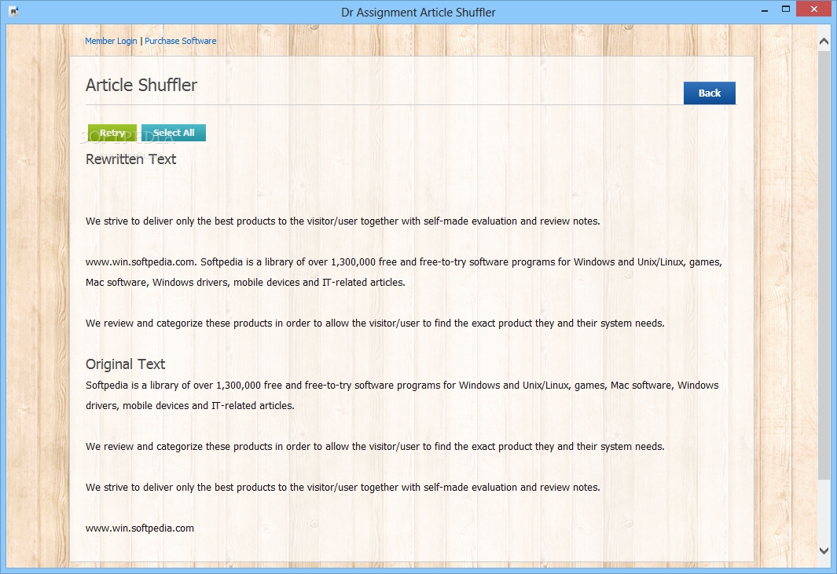Screen dimensions: 837x574
Task: Minimize the Article Shuffler window
Action: coord(765,9)
